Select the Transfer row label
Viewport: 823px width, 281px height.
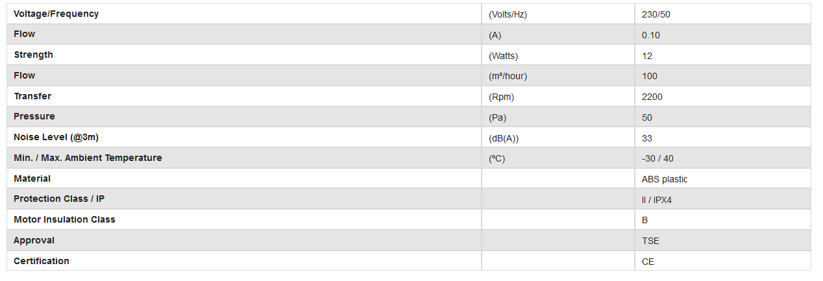coord(32,96)
